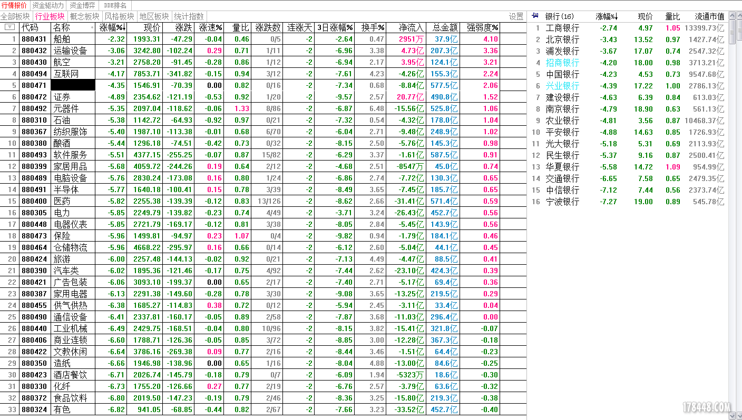Select the 统计指数 category tab

(189, 16)
